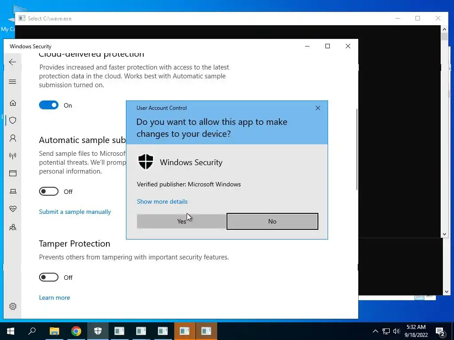
Task: Open Learn more link under Tamper Protection
Action: click(55, 298)
